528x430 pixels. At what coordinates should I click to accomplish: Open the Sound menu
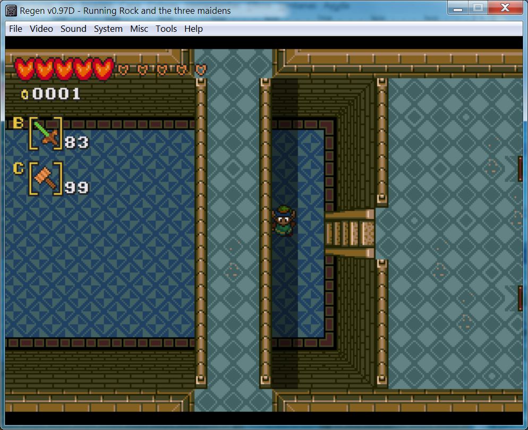point(73,29)
